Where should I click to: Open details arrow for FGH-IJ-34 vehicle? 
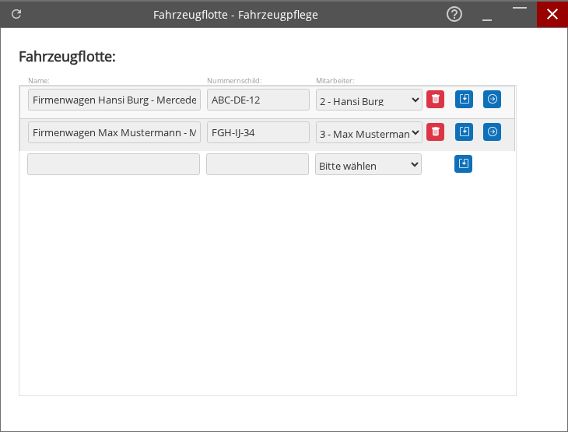pos(492,132)
